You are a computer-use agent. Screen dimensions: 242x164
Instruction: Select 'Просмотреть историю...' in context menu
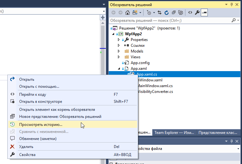coord(41,124)
